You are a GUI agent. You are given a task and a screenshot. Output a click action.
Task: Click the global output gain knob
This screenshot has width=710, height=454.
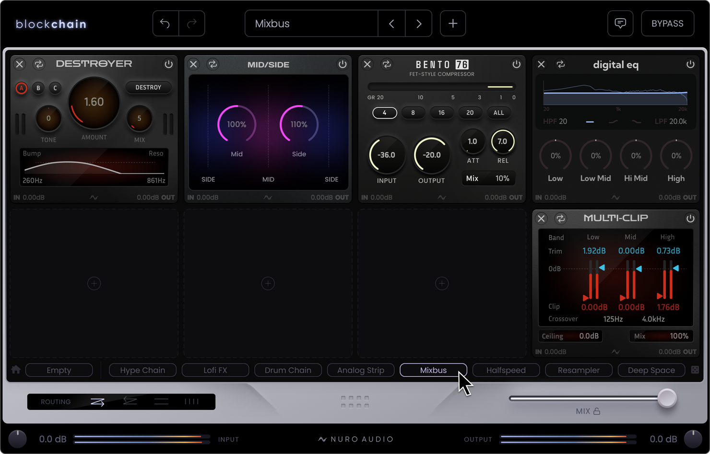coord(693,439)
